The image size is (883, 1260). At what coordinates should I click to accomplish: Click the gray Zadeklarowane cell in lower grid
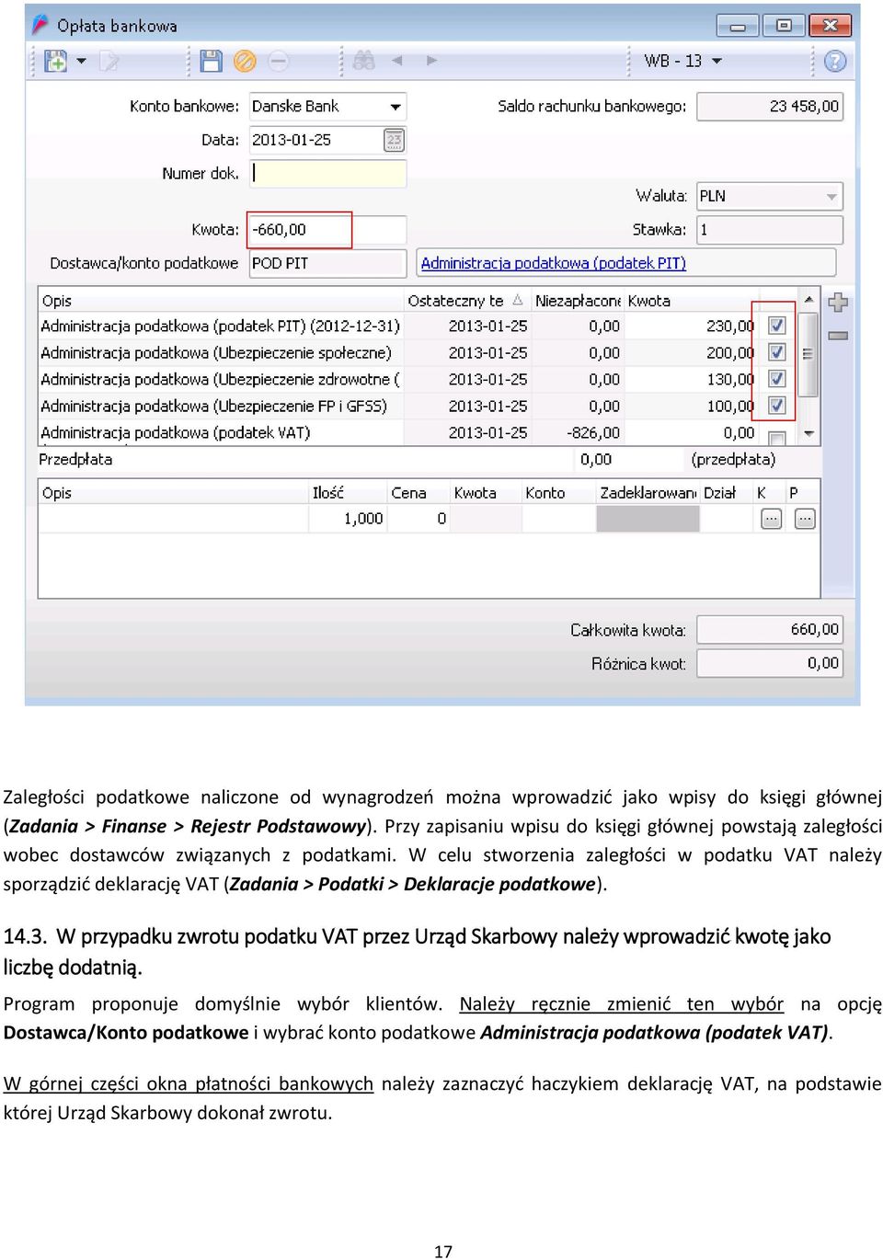coord(648,519)
